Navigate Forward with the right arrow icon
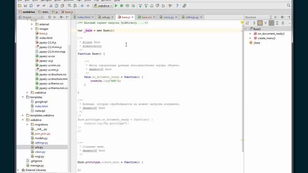 click(x=88, y=6)
